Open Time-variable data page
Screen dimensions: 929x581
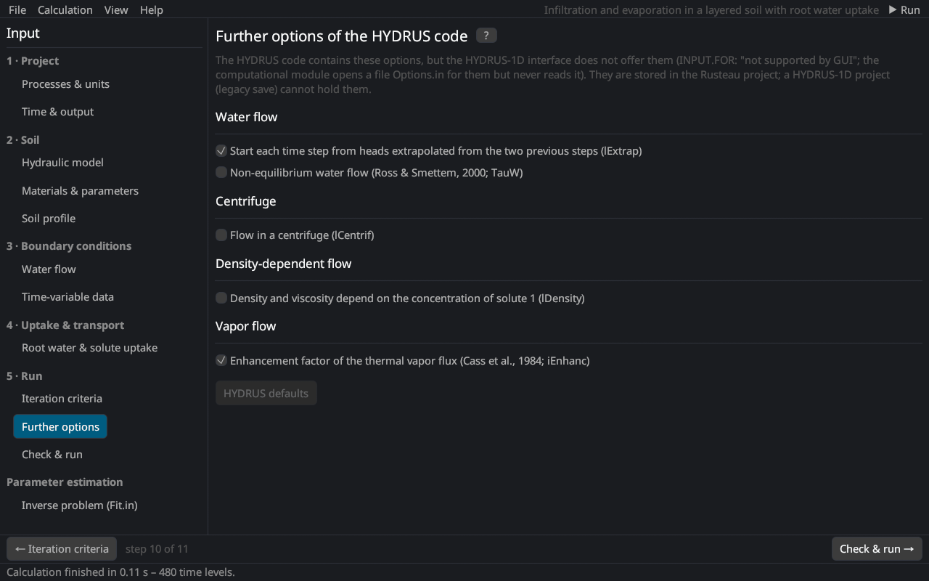pos(67,297)
